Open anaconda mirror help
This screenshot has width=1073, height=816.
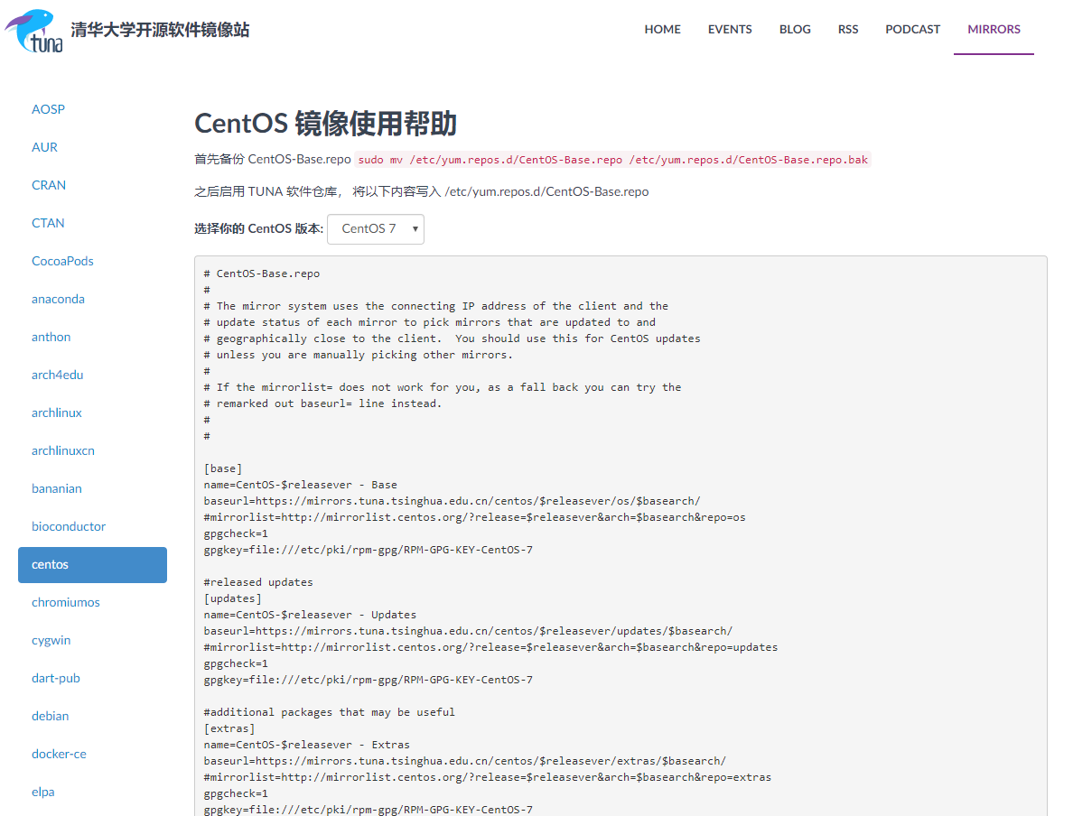[x=58, y=299]
